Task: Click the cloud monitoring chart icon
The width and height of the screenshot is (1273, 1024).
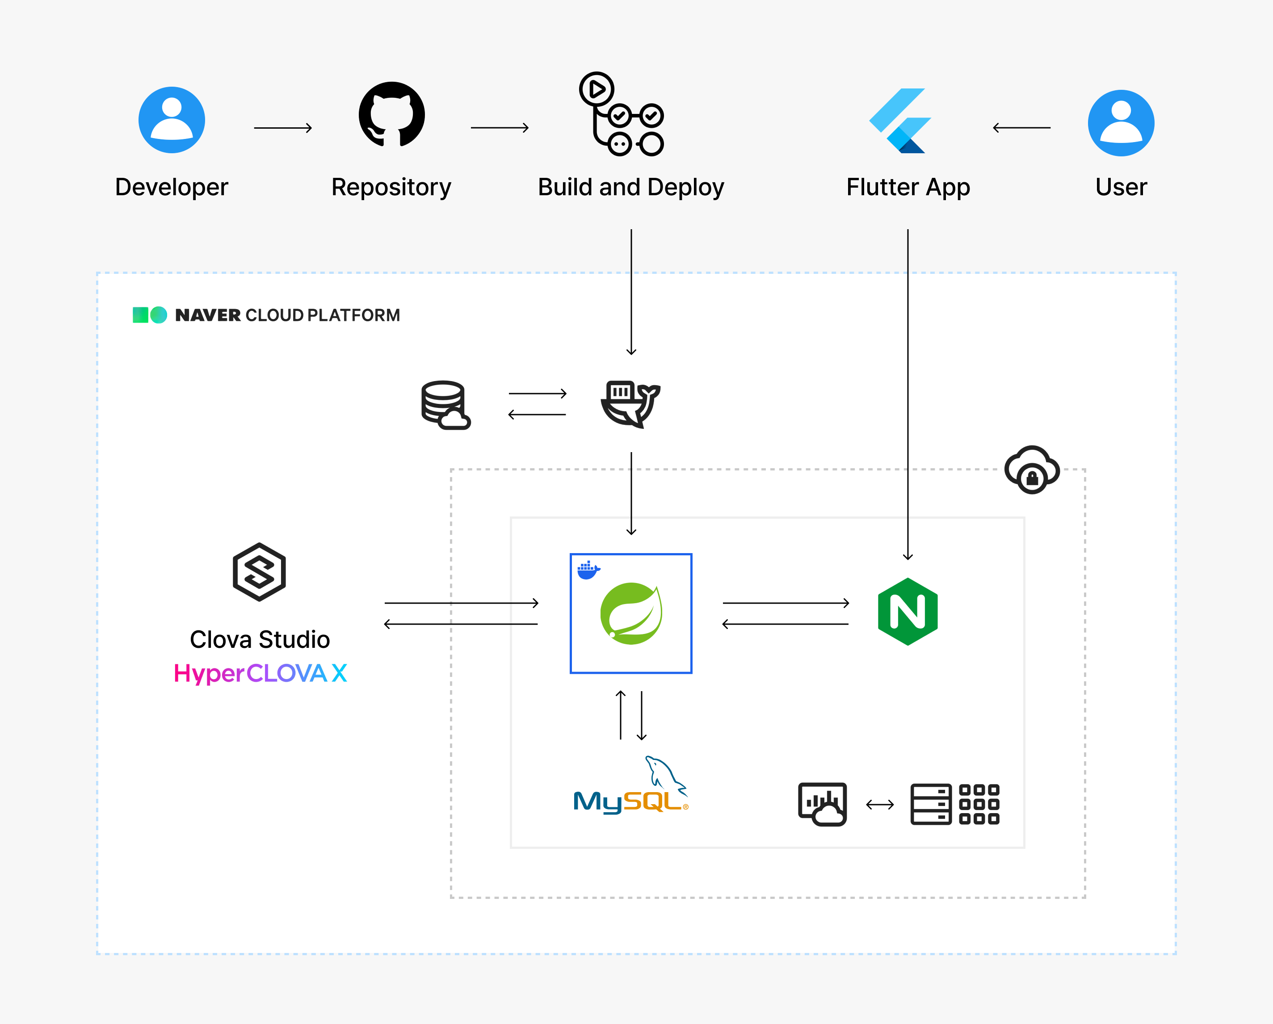Action: (x=823, y=804)
